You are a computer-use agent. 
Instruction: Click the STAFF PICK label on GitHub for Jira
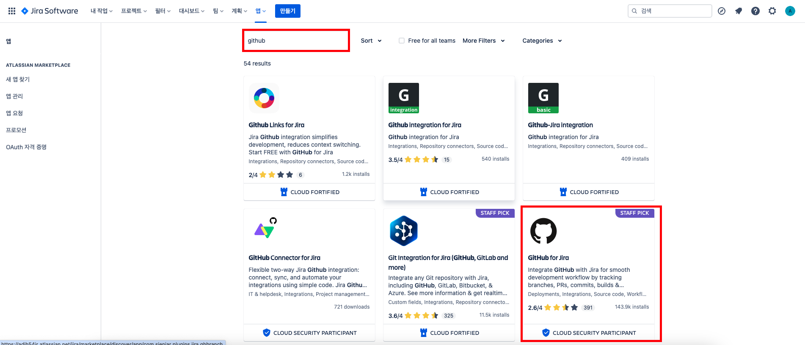[634, 213]
